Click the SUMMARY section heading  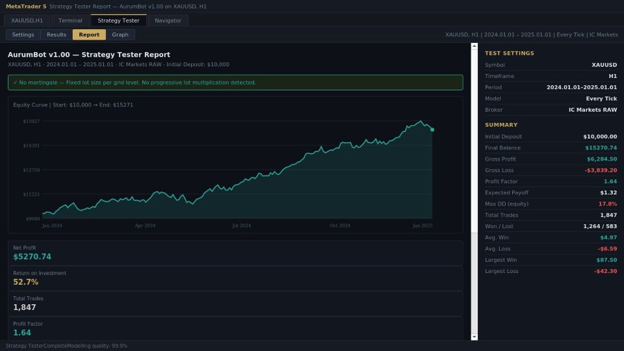point(501,125)
